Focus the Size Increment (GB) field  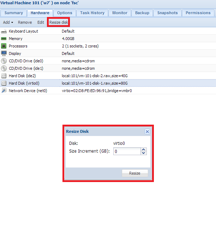[x=126, y=151]
